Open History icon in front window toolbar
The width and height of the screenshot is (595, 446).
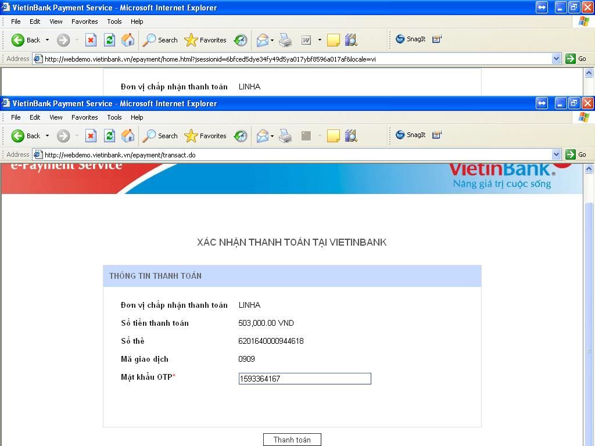[x=241, y=136]
